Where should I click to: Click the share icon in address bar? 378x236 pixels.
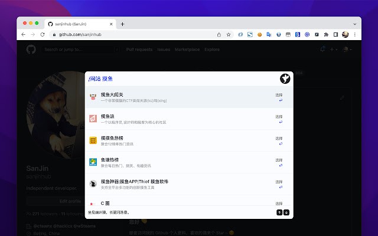[x=219, y=34]
